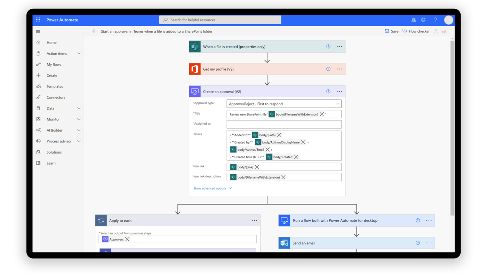Click the Test button
487x274 pixels.
click(440, 31)
